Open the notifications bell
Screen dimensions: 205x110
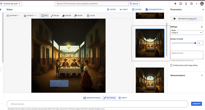(x=186, y=4)
